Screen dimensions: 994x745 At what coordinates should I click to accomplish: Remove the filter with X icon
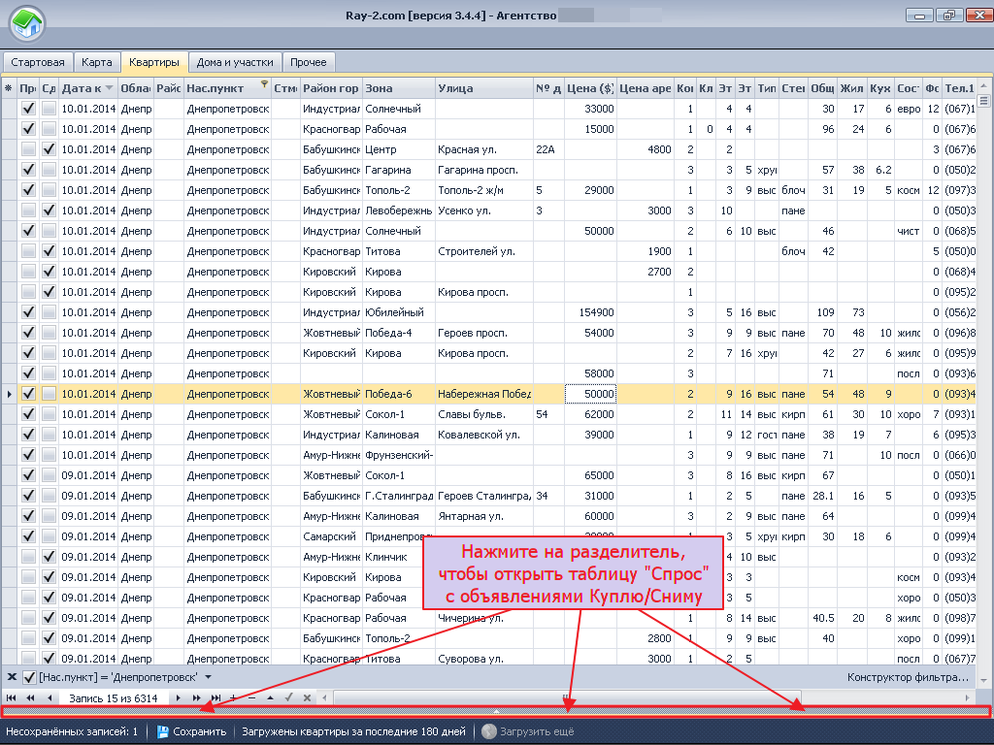(12, 677)
